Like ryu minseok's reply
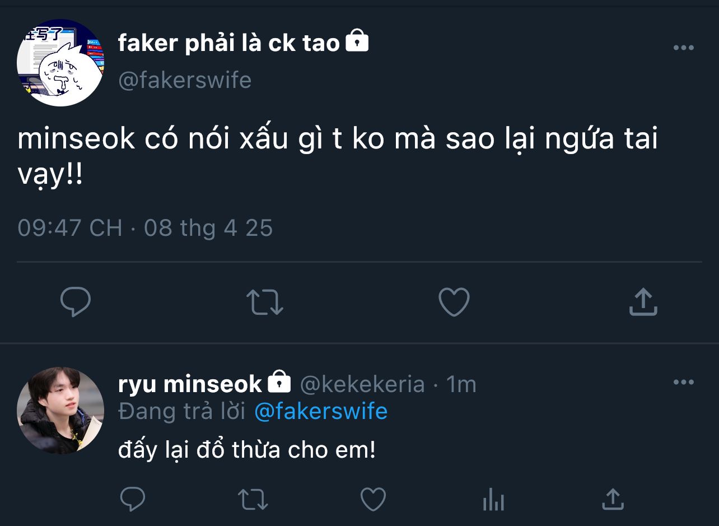The image size is (719, 526). point(373,499)
